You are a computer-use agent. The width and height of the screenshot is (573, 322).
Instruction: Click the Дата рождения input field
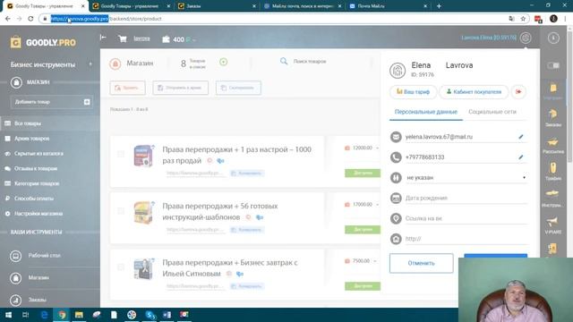(x=466, y=198)
